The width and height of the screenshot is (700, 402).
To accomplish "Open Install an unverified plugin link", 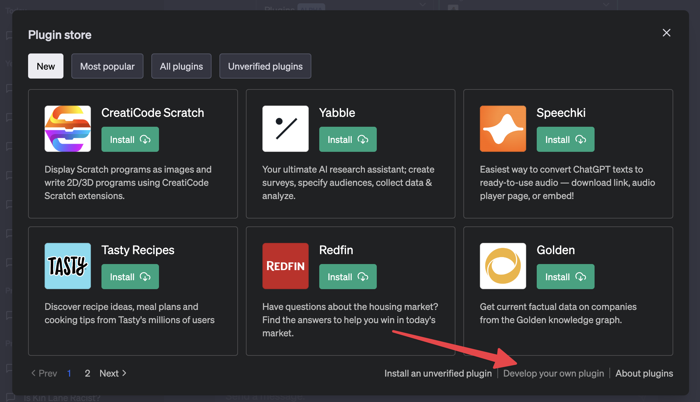I will pyautogui.click(x=438, y=373).
